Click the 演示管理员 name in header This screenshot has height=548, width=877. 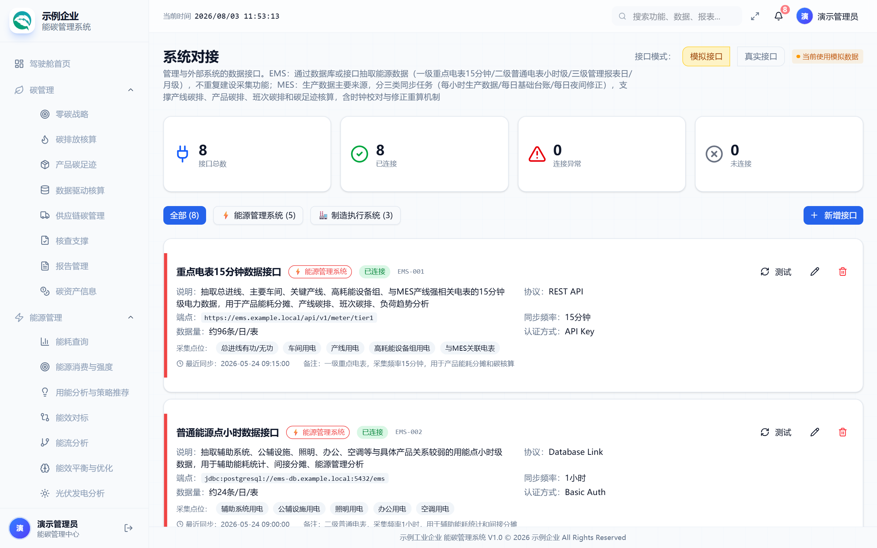(x=838, y=16)
